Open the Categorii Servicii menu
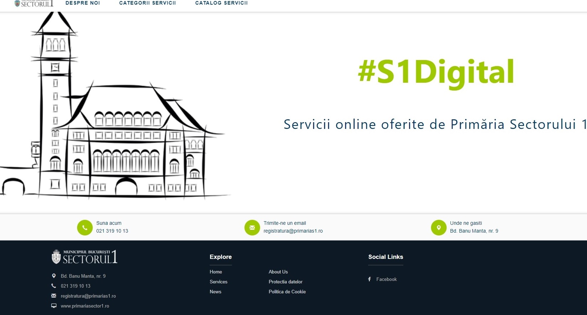587x315 pixels. [x=147, y=3]
